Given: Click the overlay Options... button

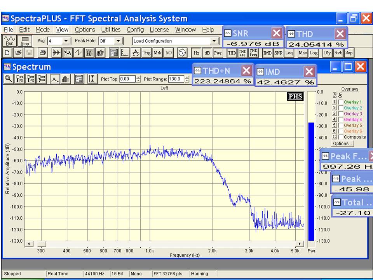Looking at the screenshot, I should (x=342, y=143).
